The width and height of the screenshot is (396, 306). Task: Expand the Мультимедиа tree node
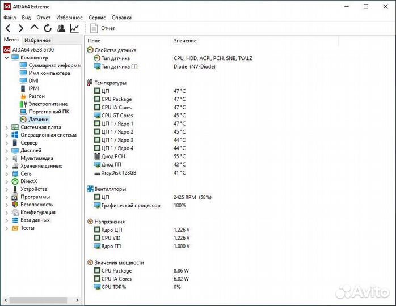click(x=7, y=159)
